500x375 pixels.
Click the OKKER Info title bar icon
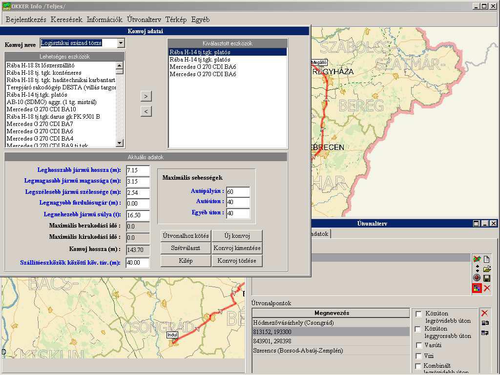(x=6, y=6)
